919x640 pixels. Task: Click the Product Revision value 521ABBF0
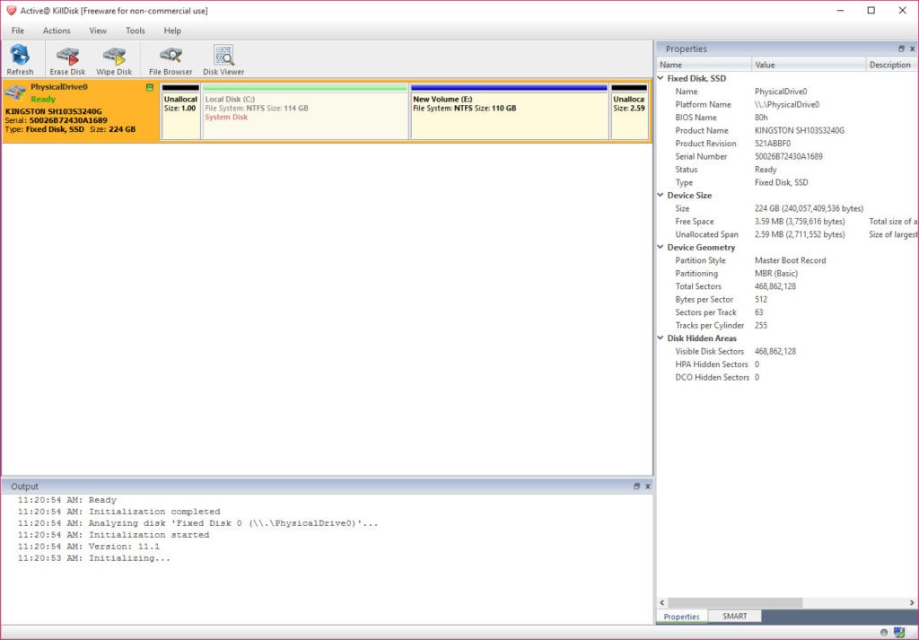point(773,143)
